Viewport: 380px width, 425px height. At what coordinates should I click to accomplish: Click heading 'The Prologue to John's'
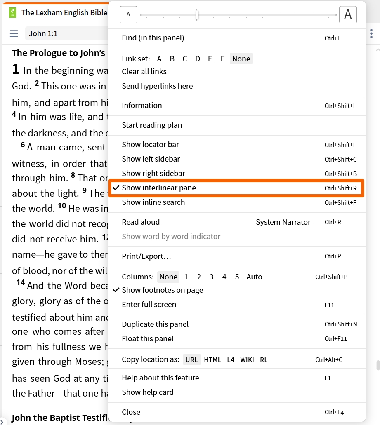[58, 53]
